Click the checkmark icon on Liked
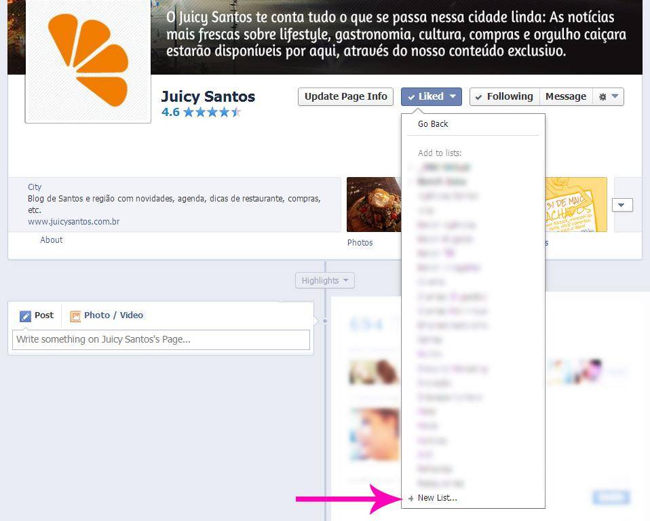This screenshot has width=650, height=521. [x=411, y=97]
